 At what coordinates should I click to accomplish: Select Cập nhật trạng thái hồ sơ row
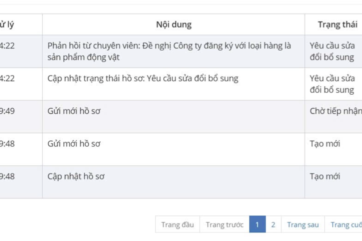click(x=143, y=78)
